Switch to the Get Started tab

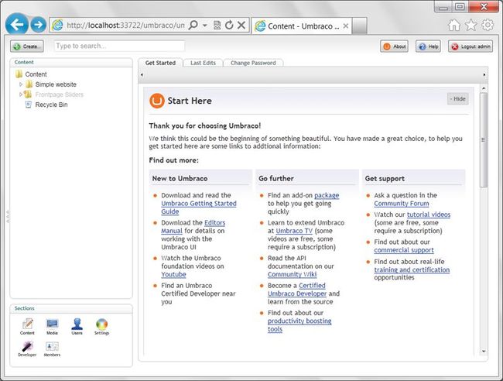tap(160, 63)
